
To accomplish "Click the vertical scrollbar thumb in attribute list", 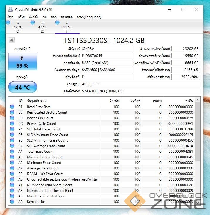I will point(198,131).
